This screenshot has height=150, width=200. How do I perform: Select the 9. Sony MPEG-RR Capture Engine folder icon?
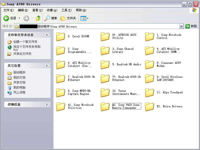tap(60, 92)
